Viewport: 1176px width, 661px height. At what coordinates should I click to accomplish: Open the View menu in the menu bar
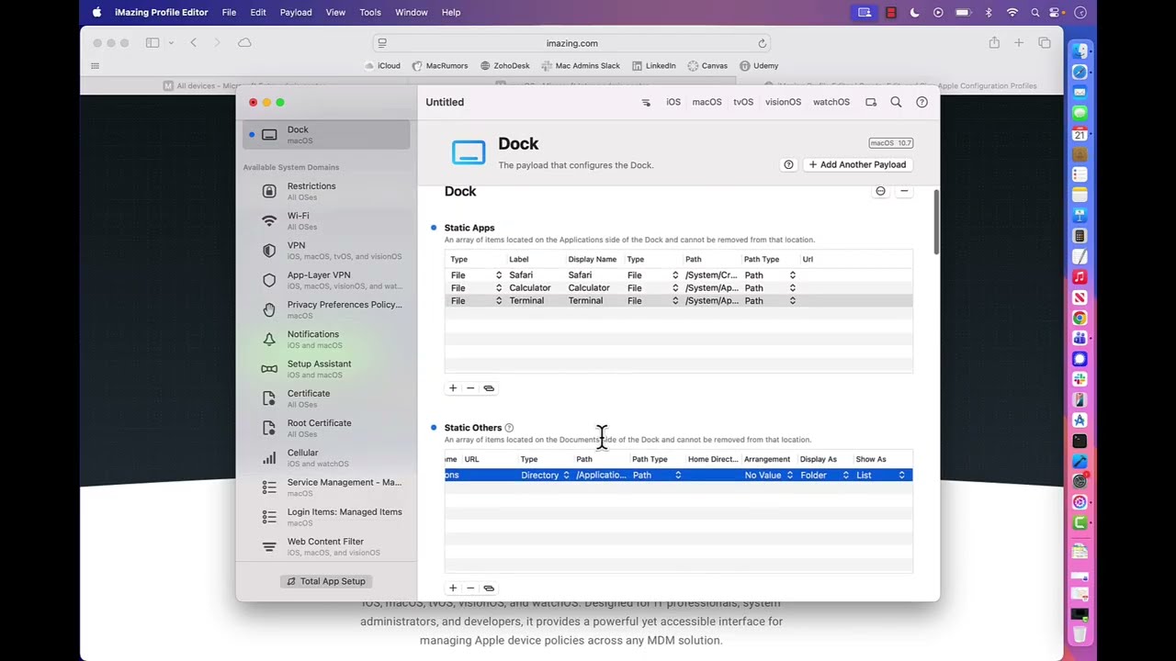[335, 12]
